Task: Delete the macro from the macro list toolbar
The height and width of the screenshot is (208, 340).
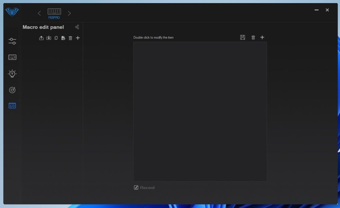Action: point(70,38)
